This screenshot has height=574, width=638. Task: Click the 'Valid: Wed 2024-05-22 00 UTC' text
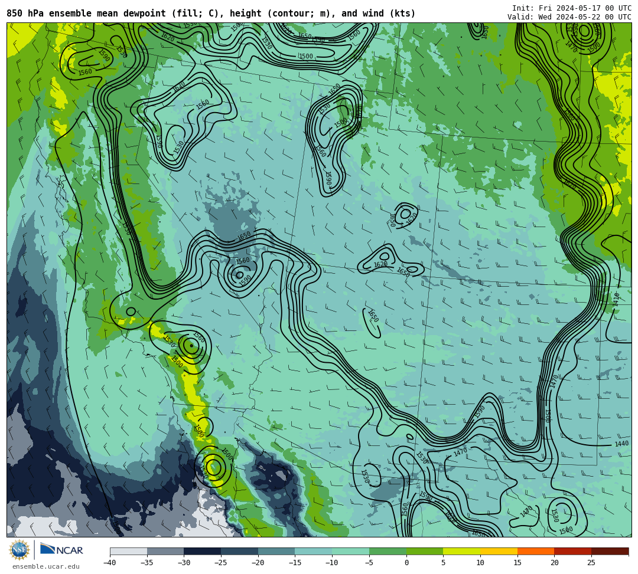(569, 17)
